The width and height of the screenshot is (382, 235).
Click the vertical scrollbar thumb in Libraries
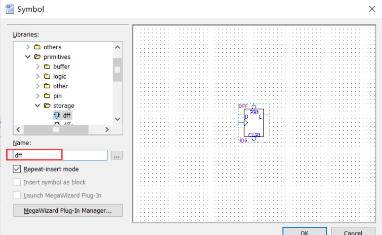tap(118, 70)
